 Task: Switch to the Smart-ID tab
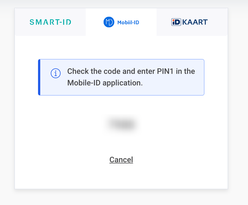(x=50, y=22)
